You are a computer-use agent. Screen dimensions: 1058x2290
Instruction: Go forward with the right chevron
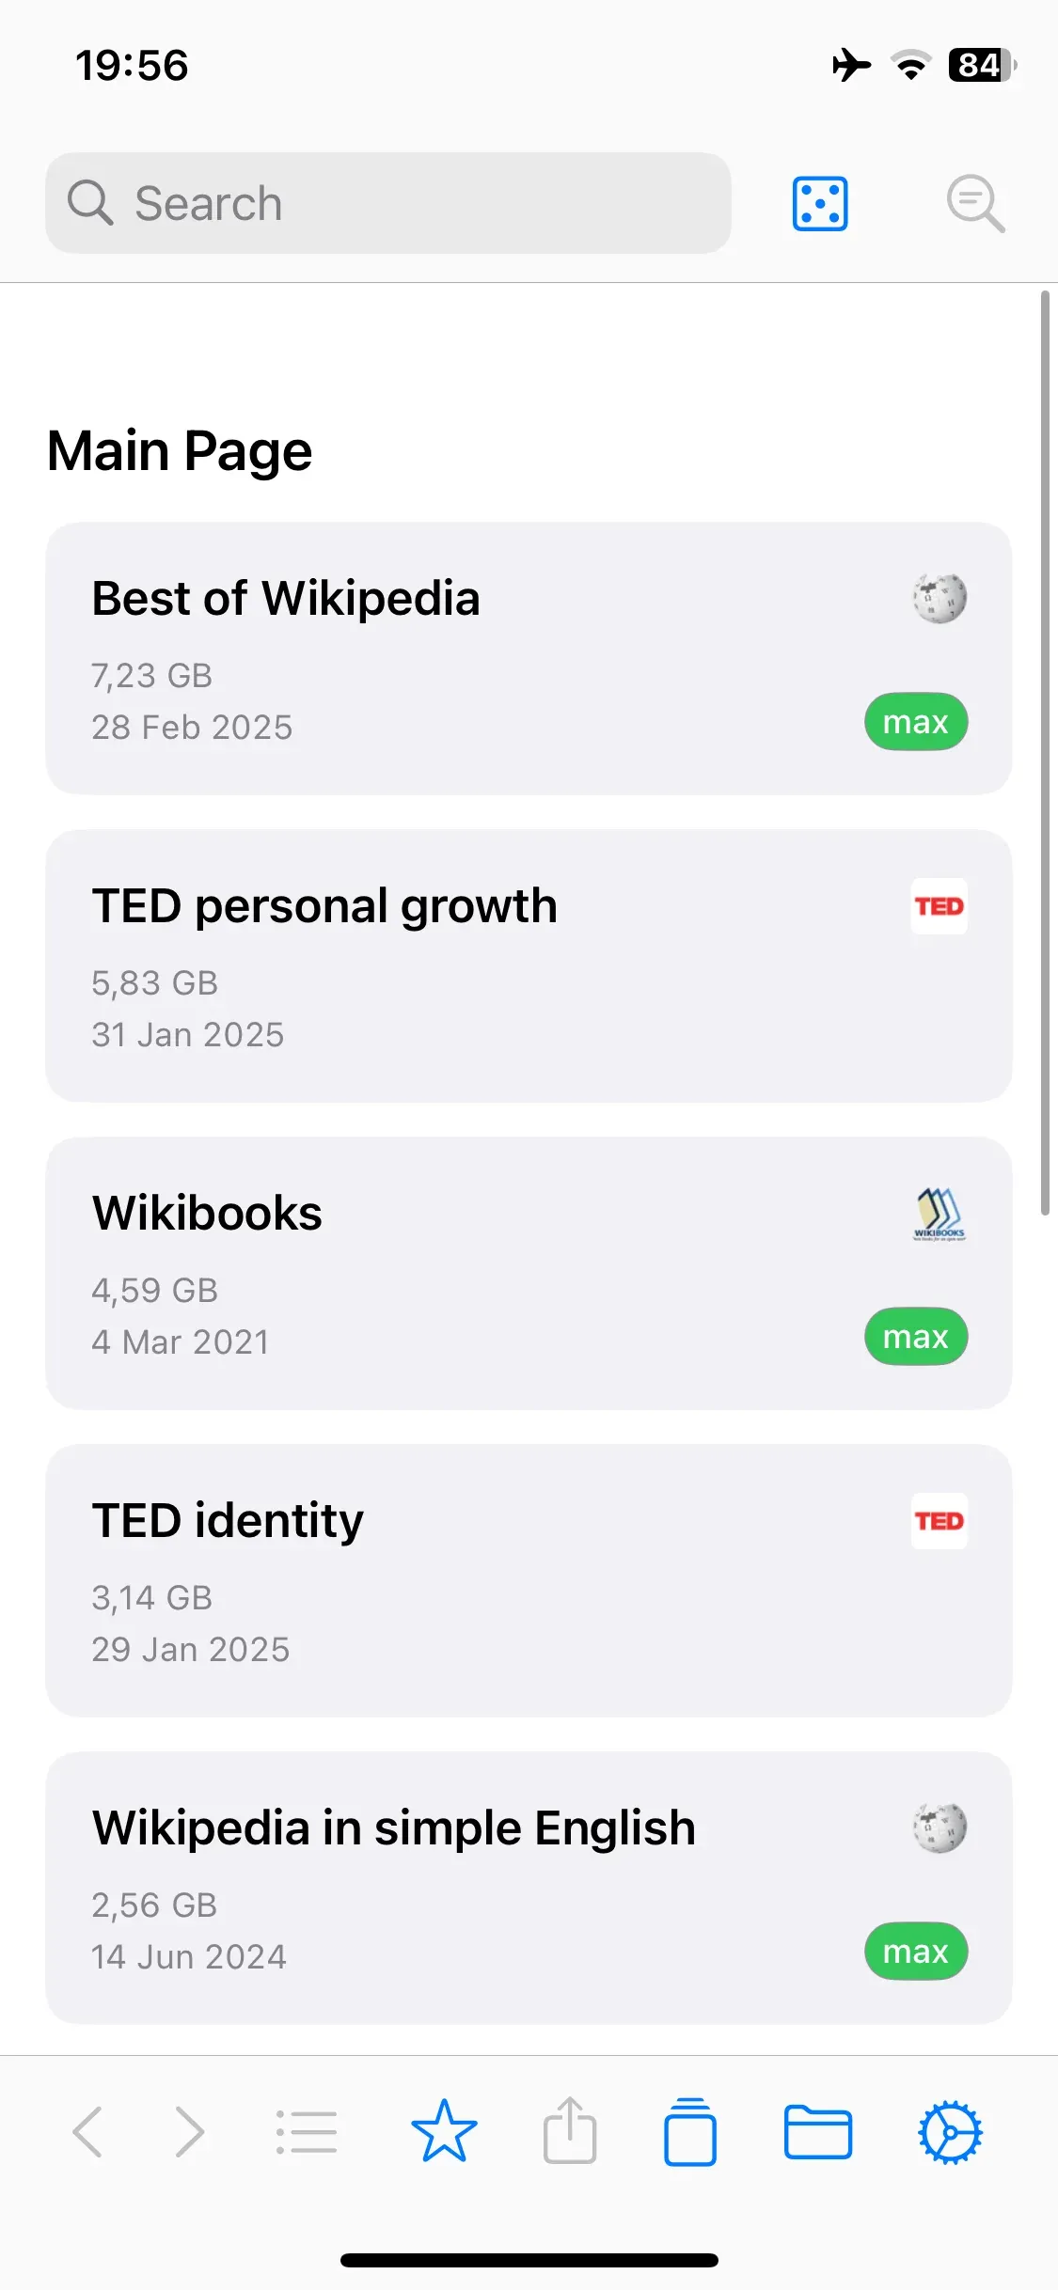pyautogui.click(x=190, y=2132)
